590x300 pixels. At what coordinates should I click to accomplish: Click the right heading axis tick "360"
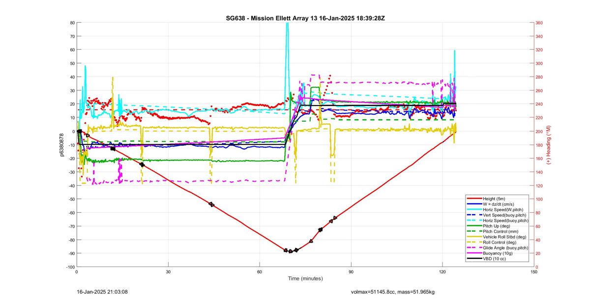(x=539, y=23)
